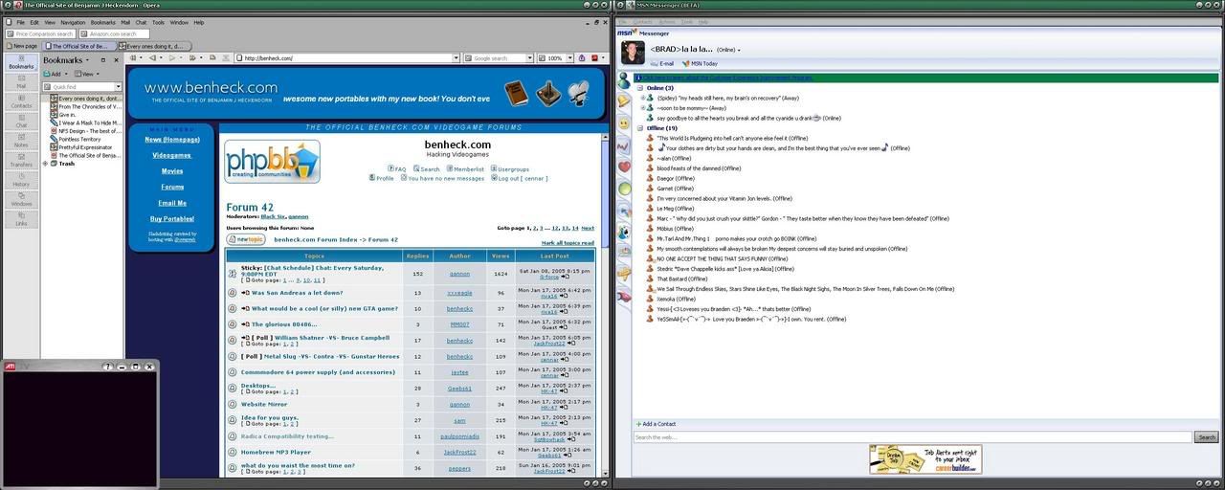Click the help button on the ATI TV window
This screenshot has height=490, width=1225.
[x=108, y=367]
